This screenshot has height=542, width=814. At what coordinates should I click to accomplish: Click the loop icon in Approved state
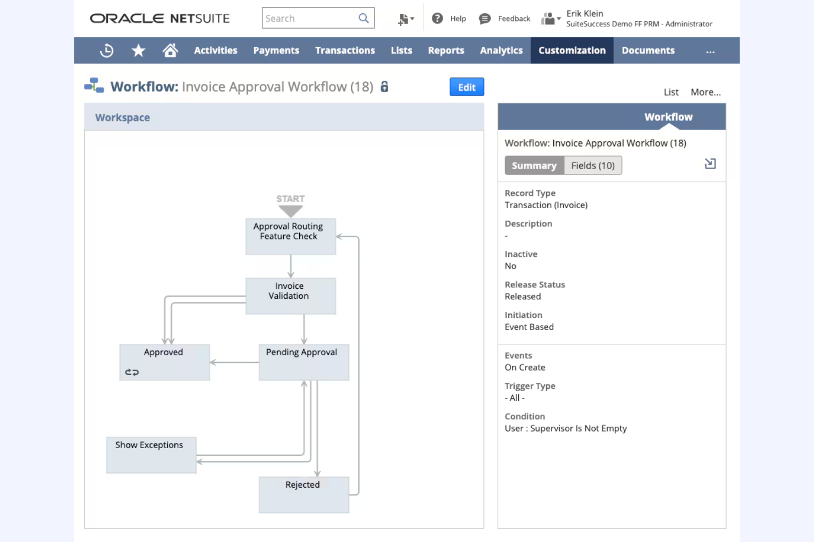132,372
